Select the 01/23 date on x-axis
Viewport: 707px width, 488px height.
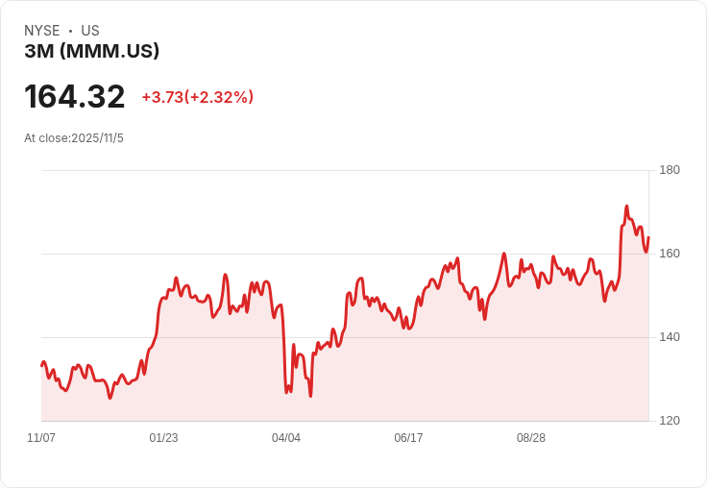tap(163, 438)
